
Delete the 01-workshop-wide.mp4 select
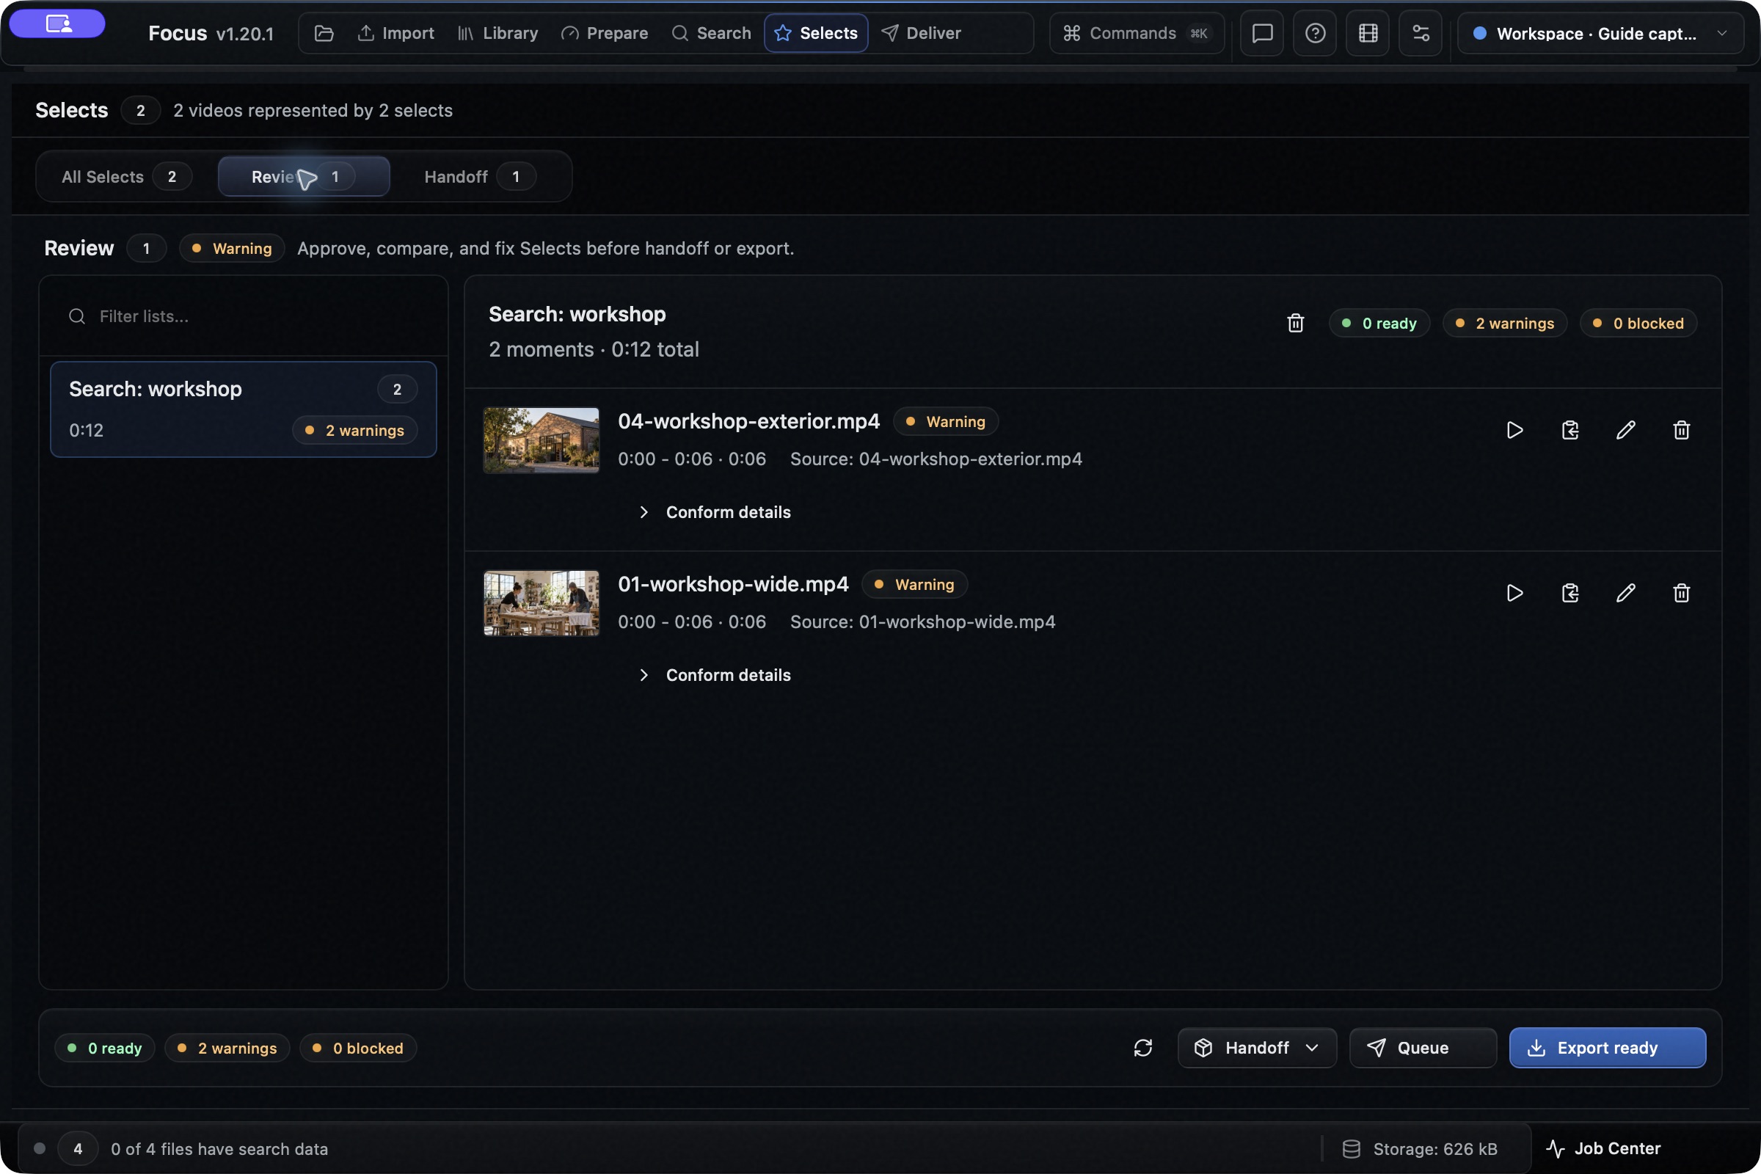pos(1682,593)
